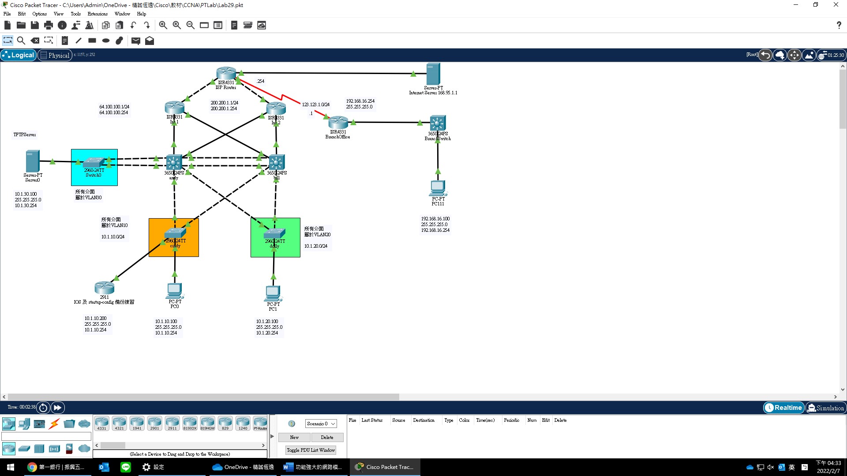Pick the 2911 router from the device list
Image resolution: width=847 pixels, height=476 pixels.
click(x=172, y=423)
